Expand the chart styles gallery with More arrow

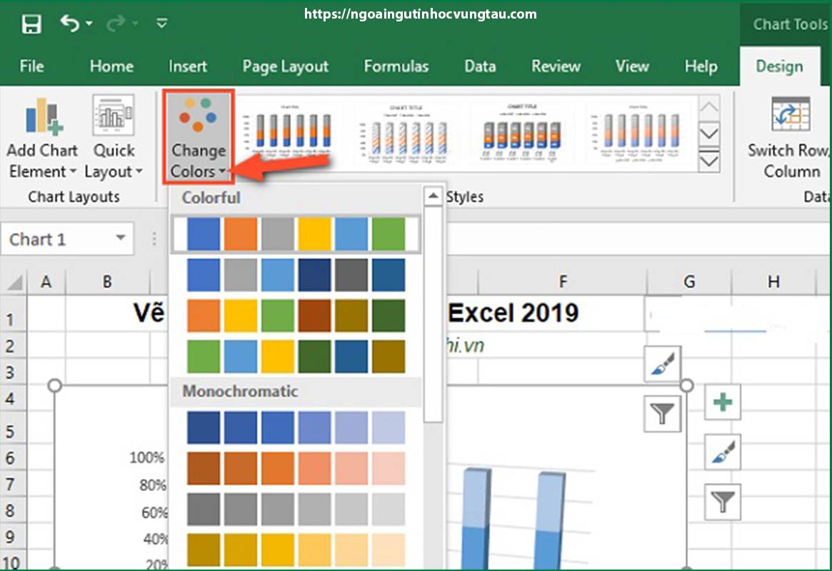[x=709, y=161]
